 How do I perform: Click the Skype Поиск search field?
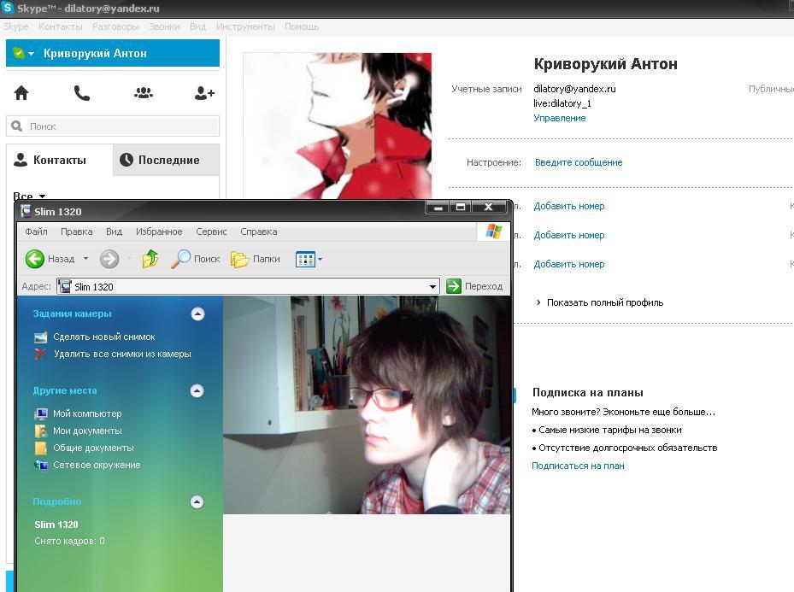(x=113, y=126)
